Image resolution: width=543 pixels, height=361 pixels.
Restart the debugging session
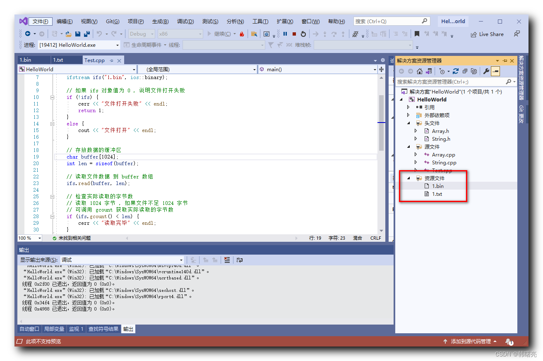point(303,34)
